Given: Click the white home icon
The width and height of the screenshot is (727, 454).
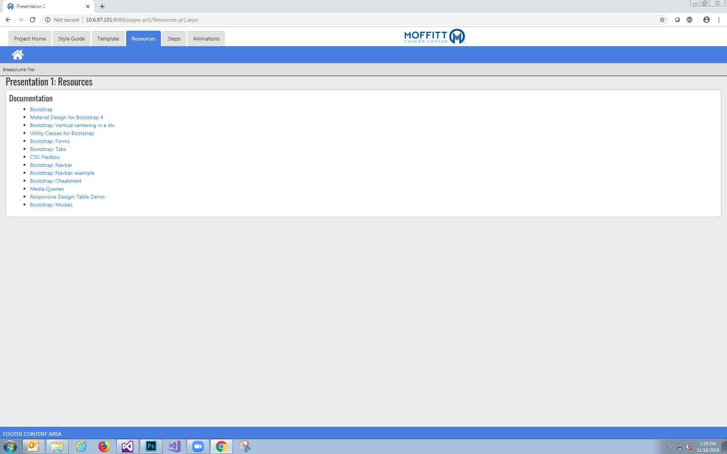Looking at the screenshot, I should pyautogui.click(x=17, y=55).
